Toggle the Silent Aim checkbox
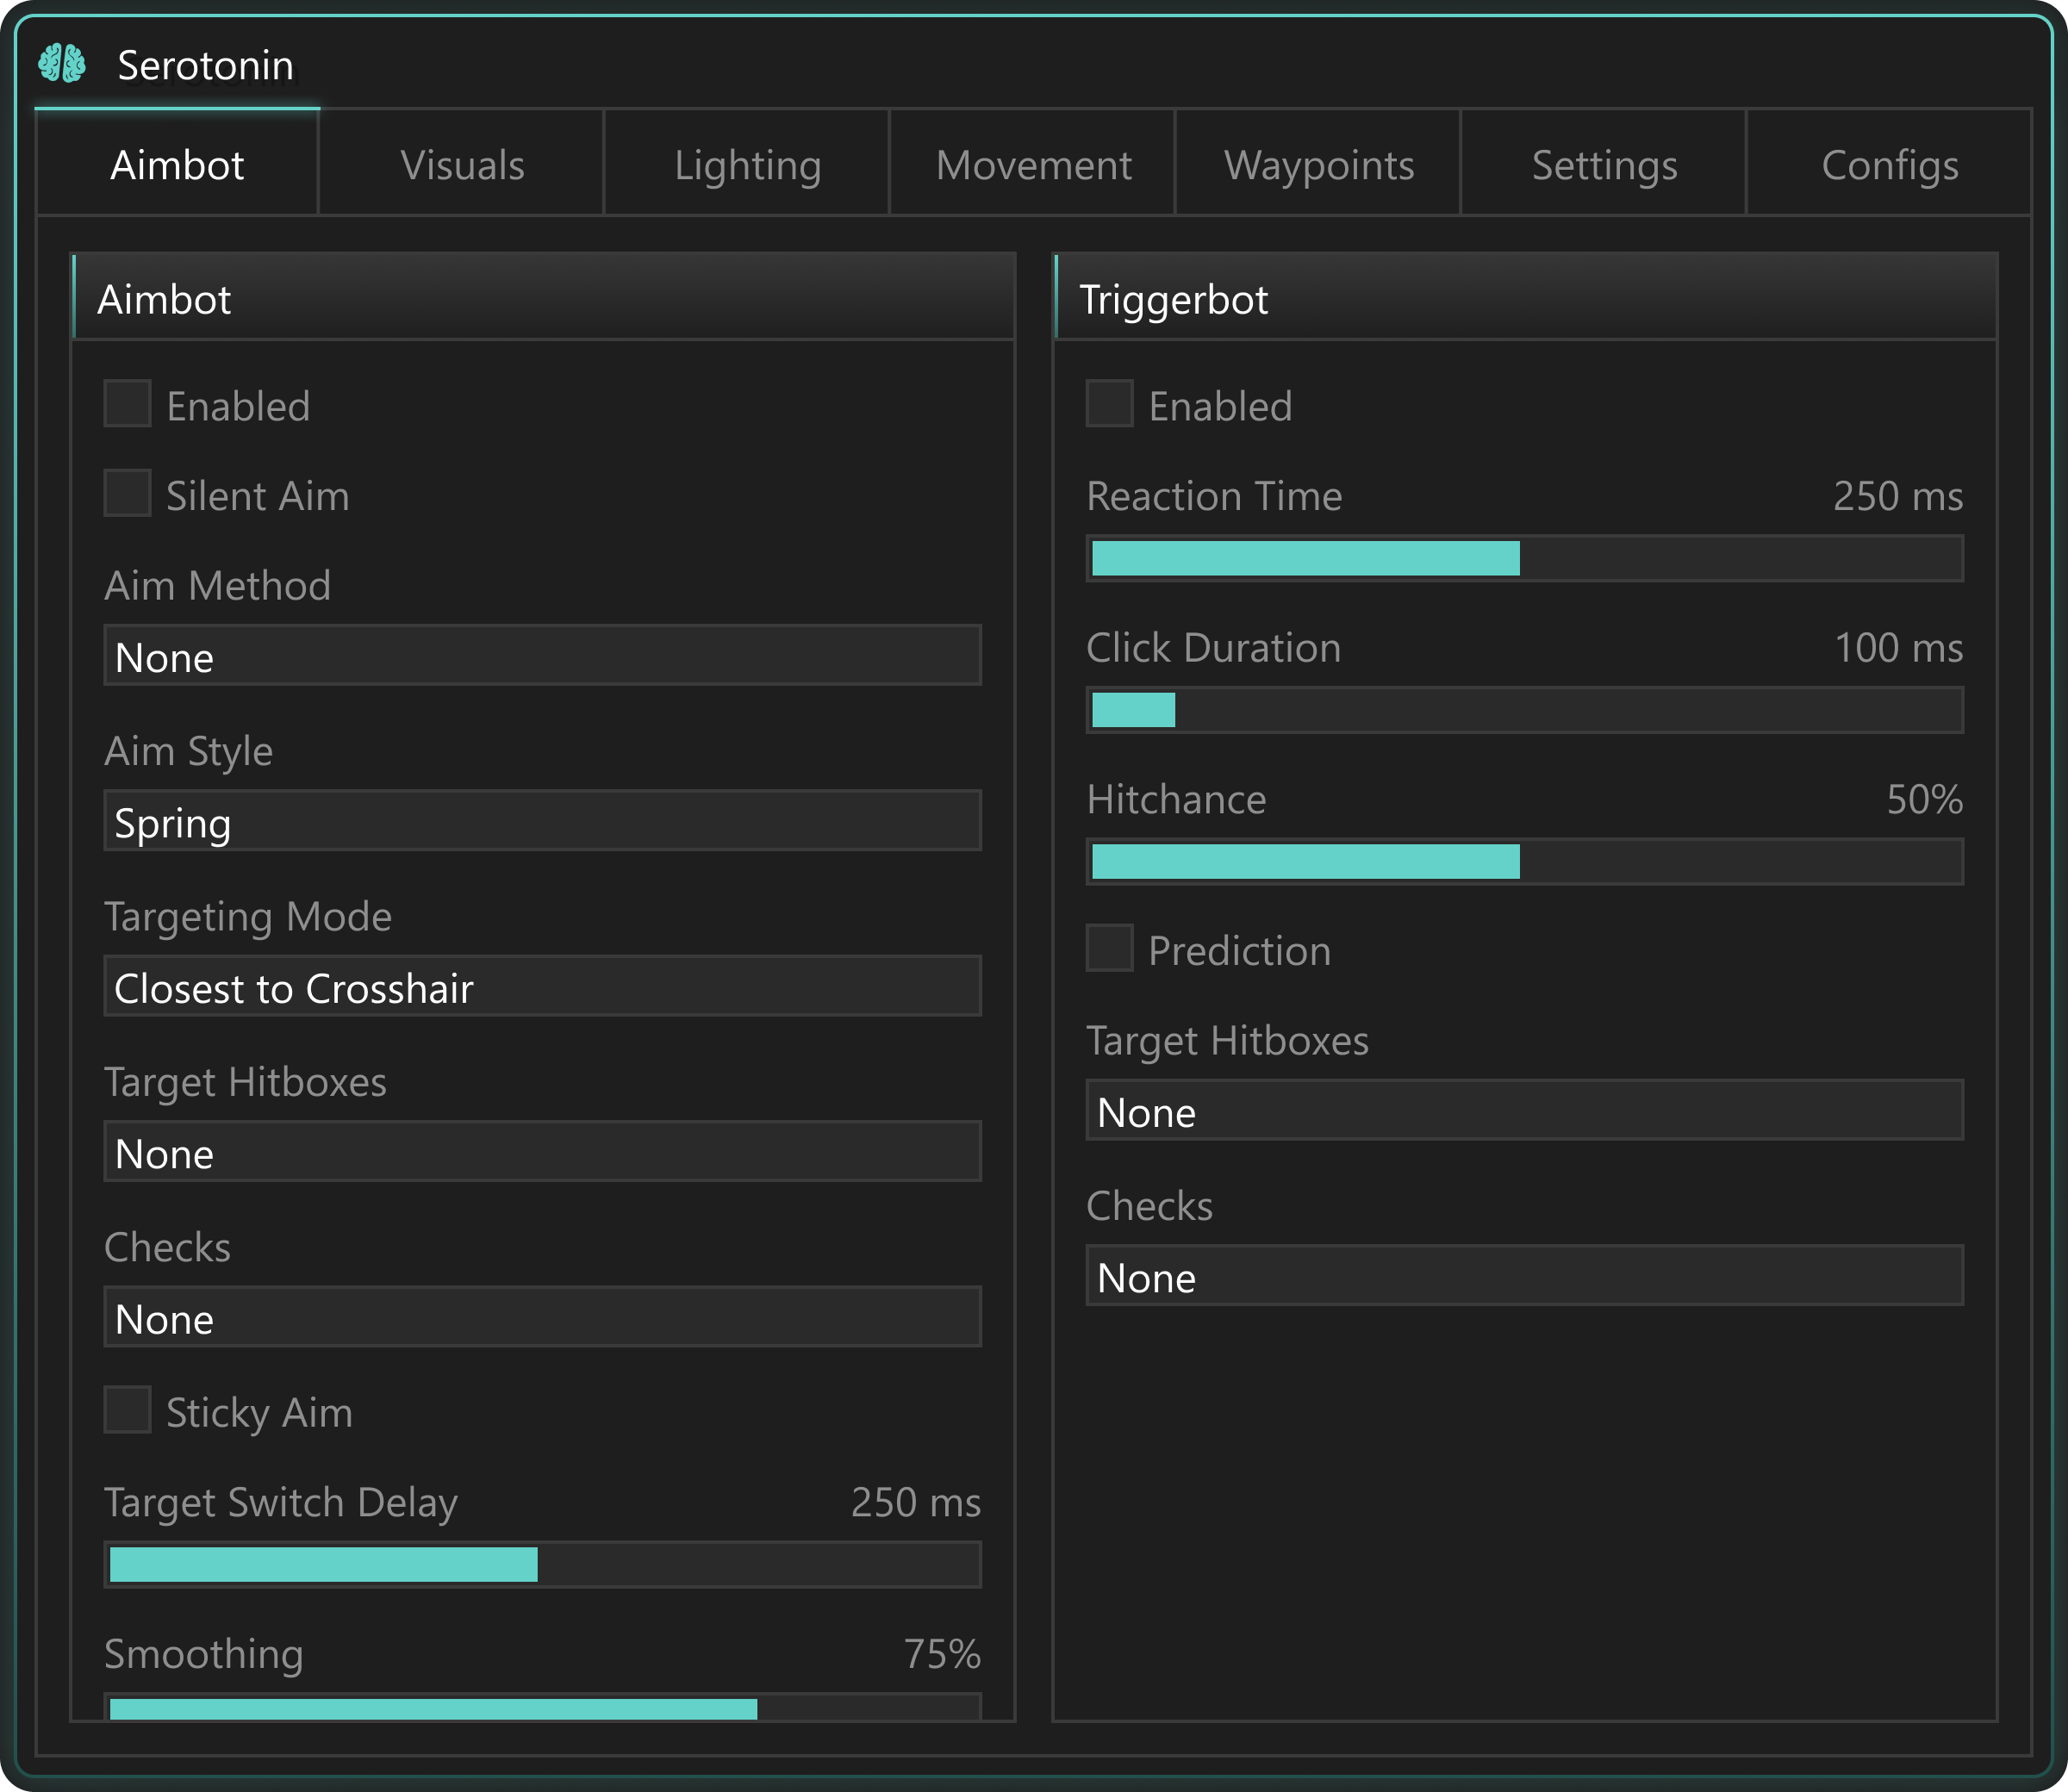Screen dimensions: 2068x1792 click(128, 494)
